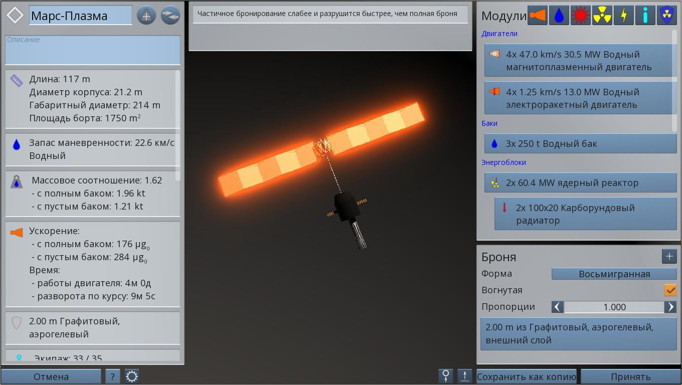Click the Описание description text box
The width and height of the screenshot is (682, 385).
93,50
